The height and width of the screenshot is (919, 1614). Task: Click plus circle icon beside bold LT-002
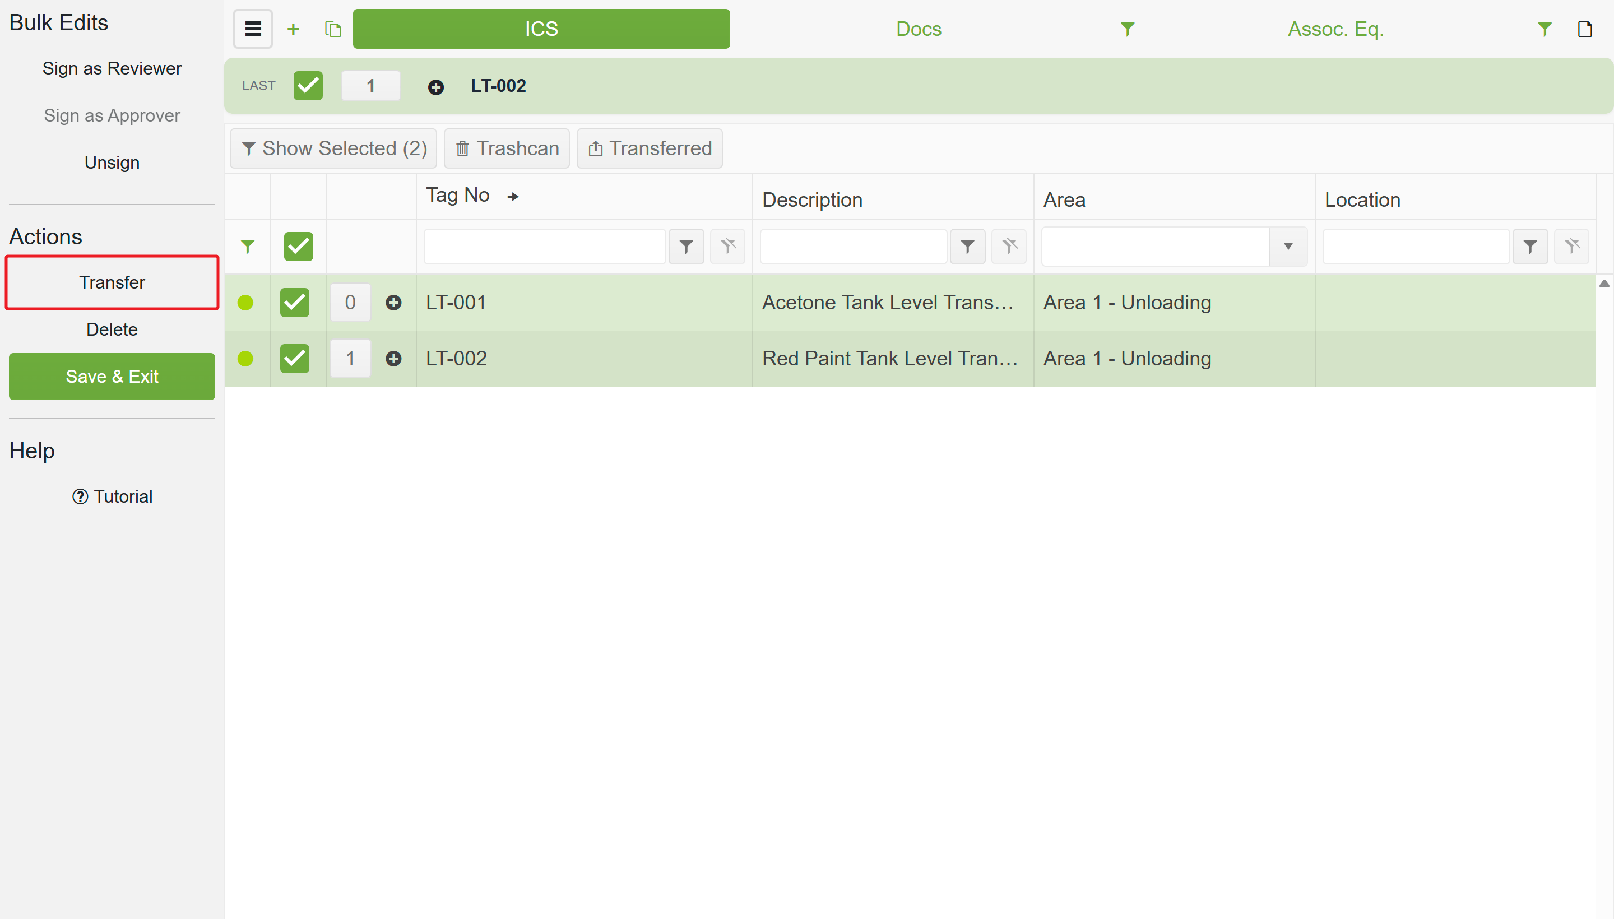(435, 87)
